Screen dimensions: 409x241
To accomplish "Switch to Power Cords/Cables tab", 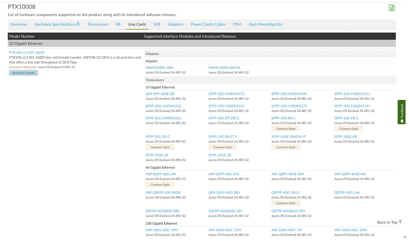I will pyautogui.click(x=208, y=24).
